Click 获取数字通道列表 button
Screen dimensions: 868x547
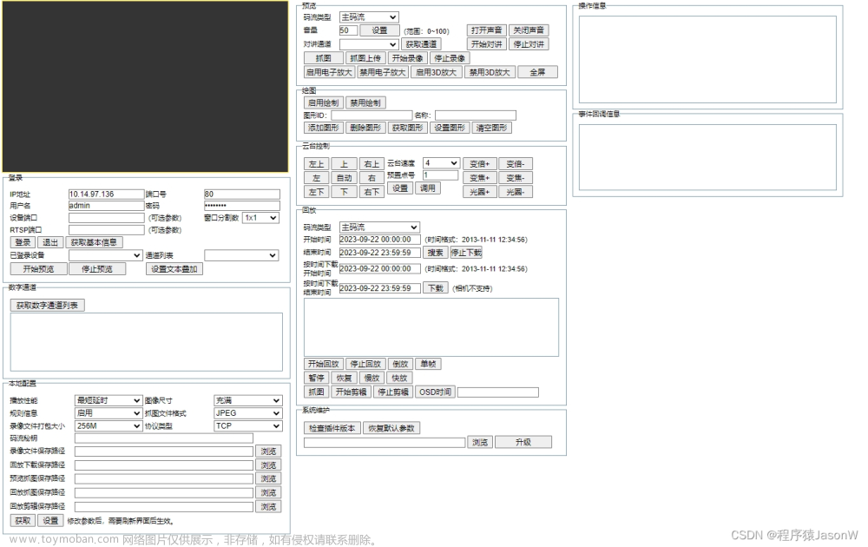point(48,306)
